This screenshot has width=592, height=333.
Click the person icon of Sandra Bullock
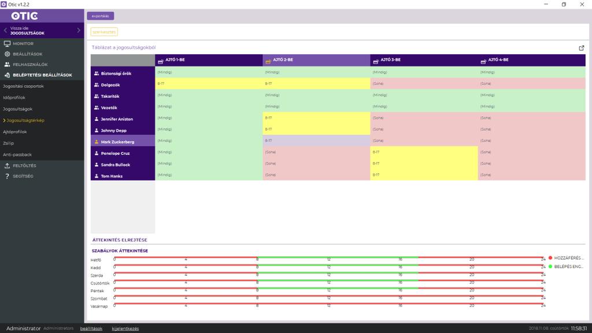(97, 164)
